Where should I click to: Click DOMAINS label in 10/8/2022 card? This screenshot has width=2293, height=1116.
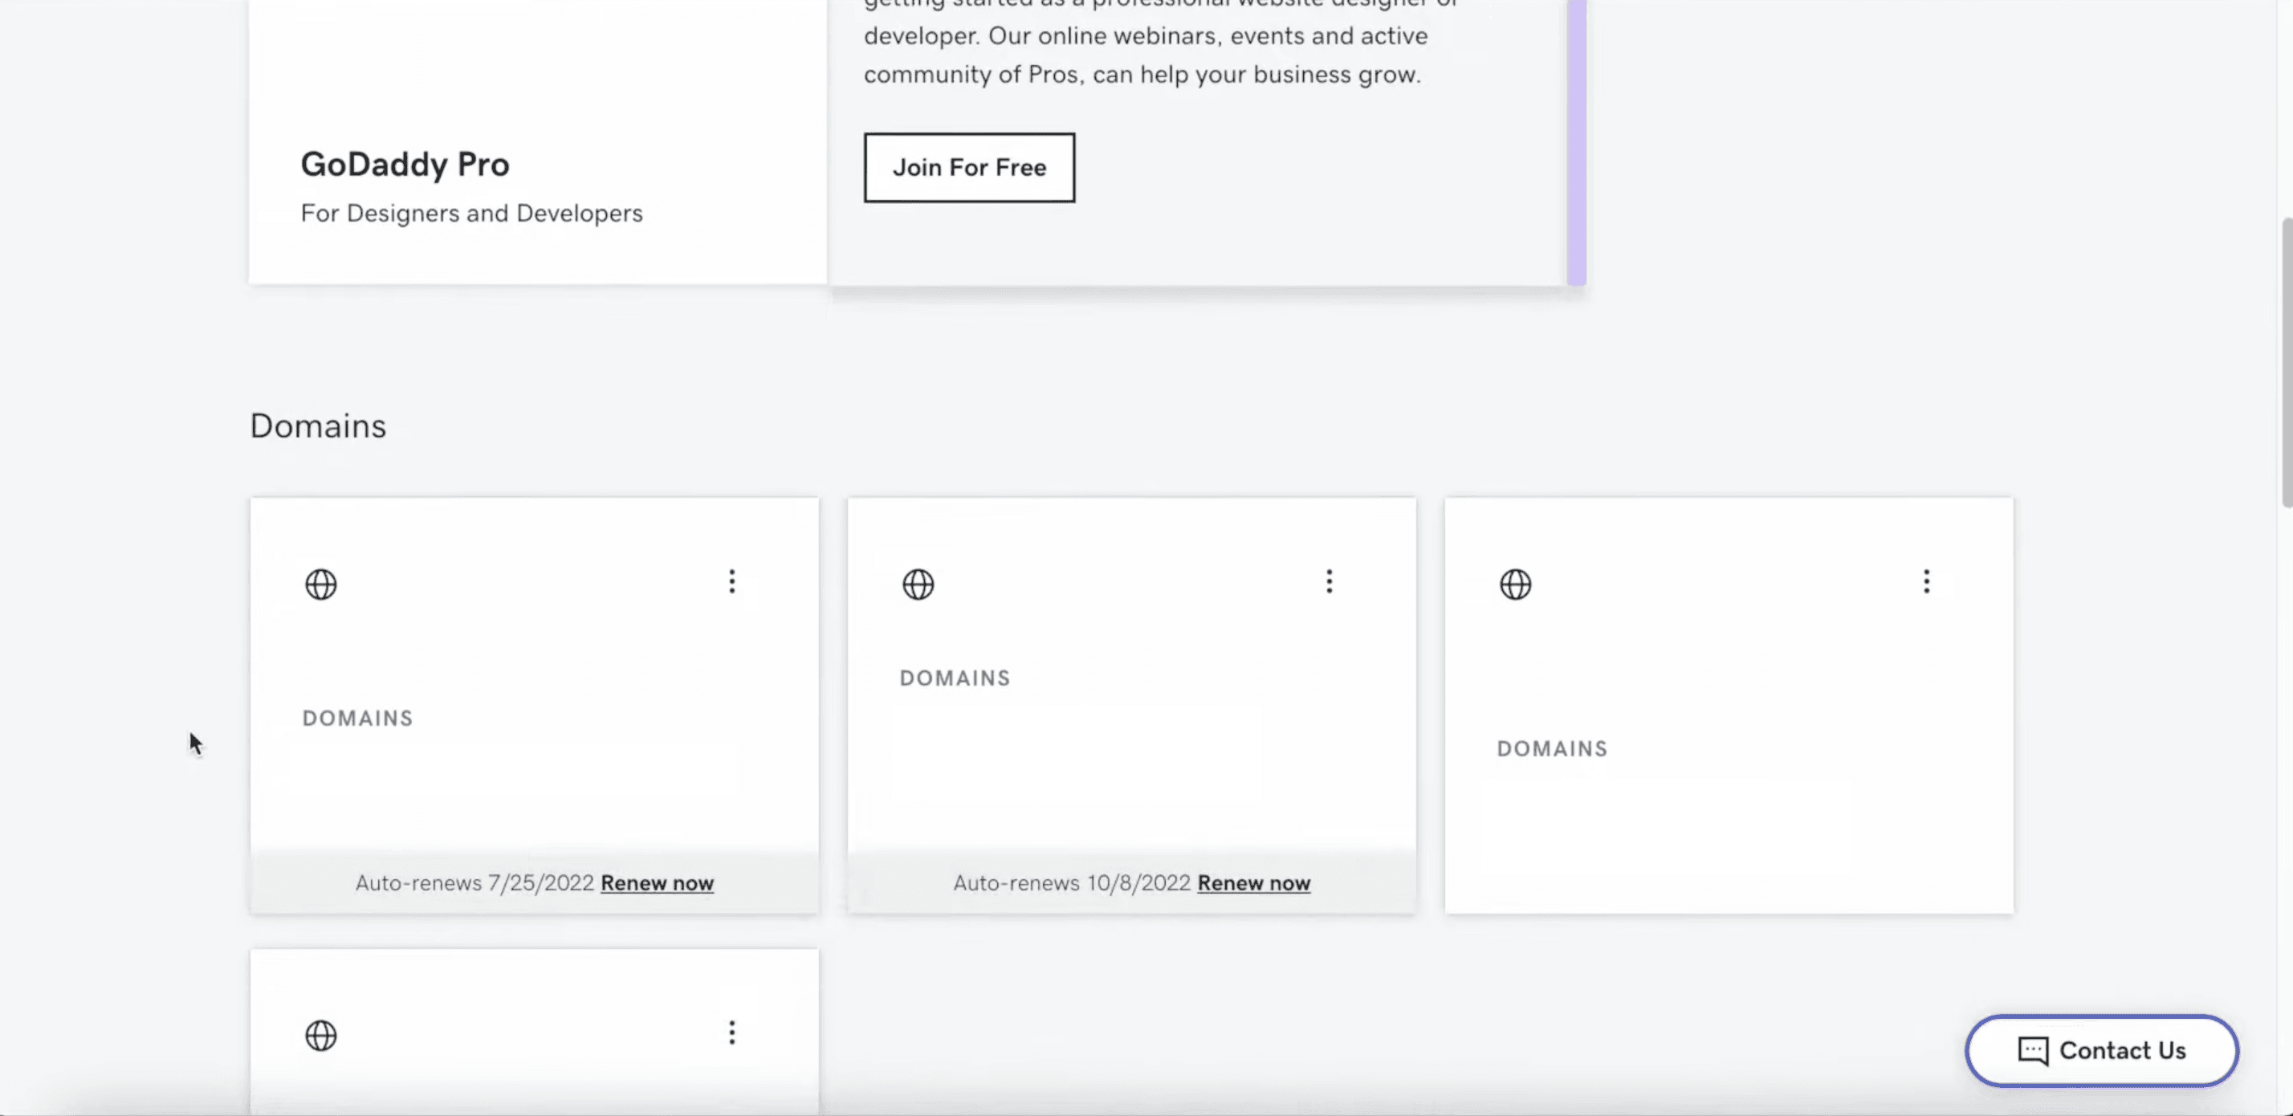(x=955, y=678)
